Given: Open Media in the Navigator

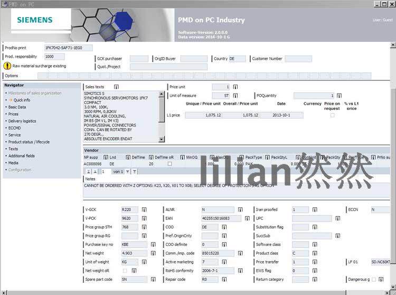Looking at the screenshot, I should tap(13, 163).
